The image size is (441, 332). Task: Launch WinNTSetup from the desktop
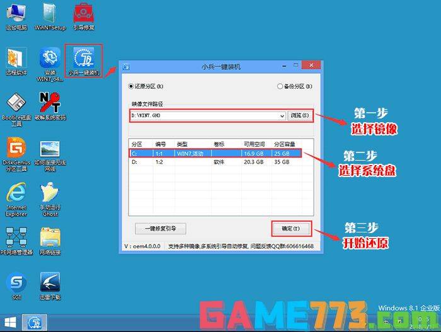click(50, 17)
